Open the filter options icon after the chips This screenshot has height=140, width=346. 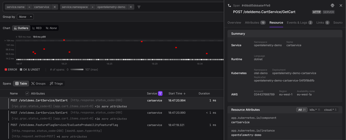coord(139,7)
